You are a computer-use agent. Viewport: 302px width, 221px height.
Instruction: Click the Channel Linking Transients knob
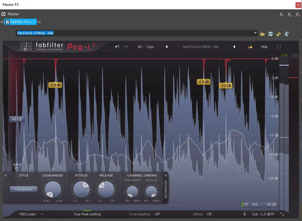coord(132,191)
